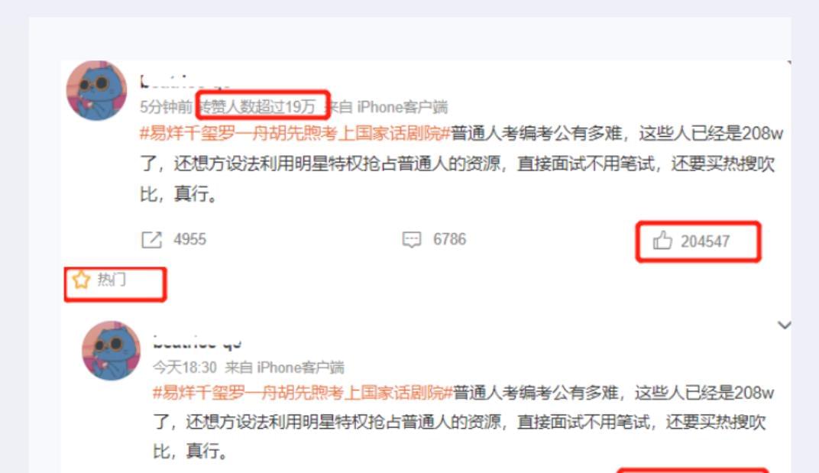Open comments via the speech bubble icon
Image resolution: width=819 pixels, height=473 pixels.
point(412,239)
